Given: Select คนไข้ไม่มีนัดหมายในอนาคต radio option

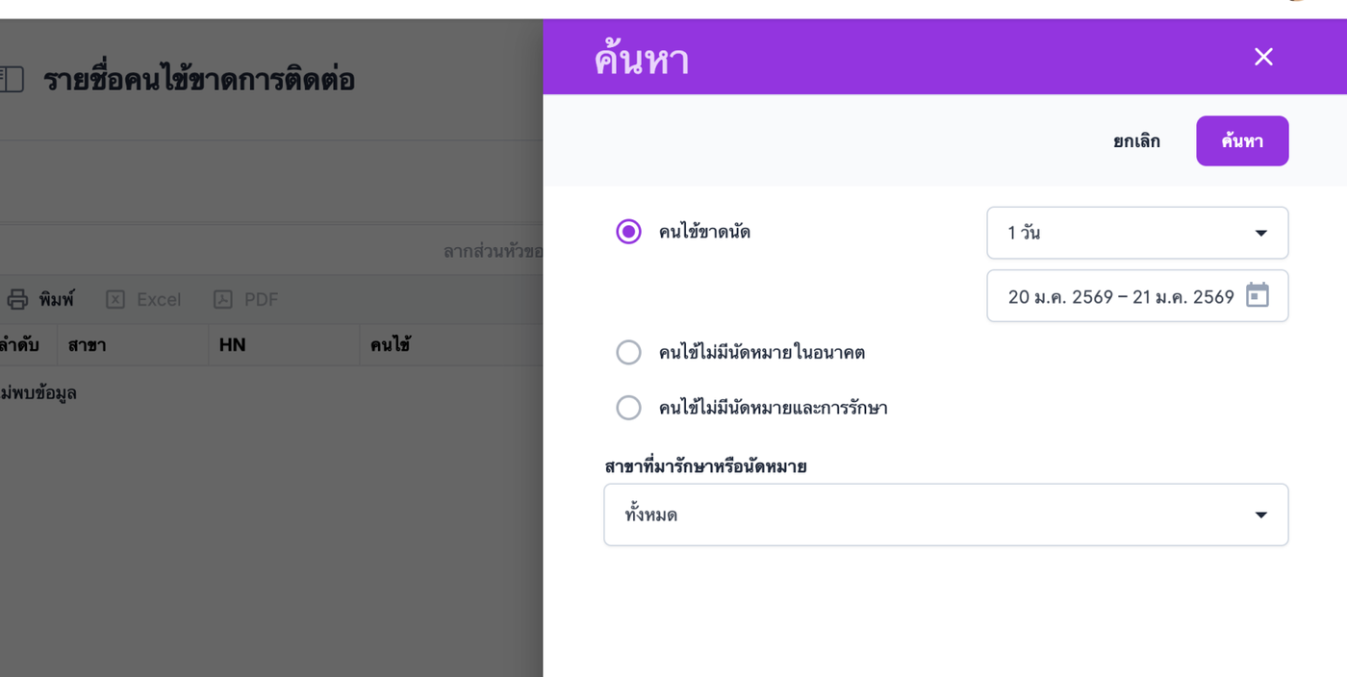Looking at the screenshot, I should [628, 353].
